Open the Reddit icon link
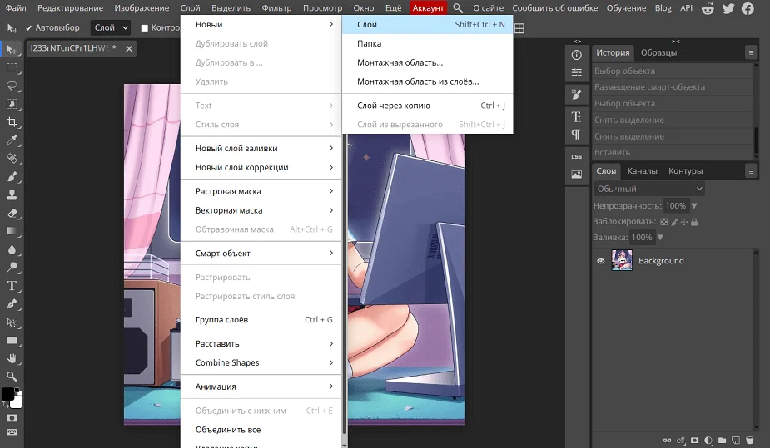The width and height of the screenshot is (770, 448). pos(708,8)
